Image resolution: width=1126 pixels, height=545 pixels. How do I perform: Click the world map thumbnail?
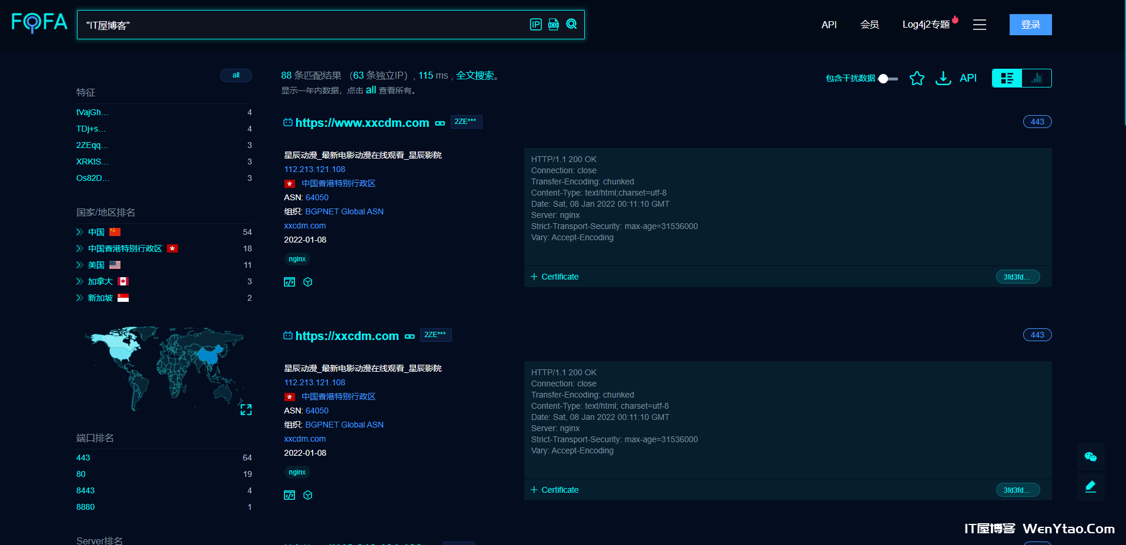[x=164, y=368]
